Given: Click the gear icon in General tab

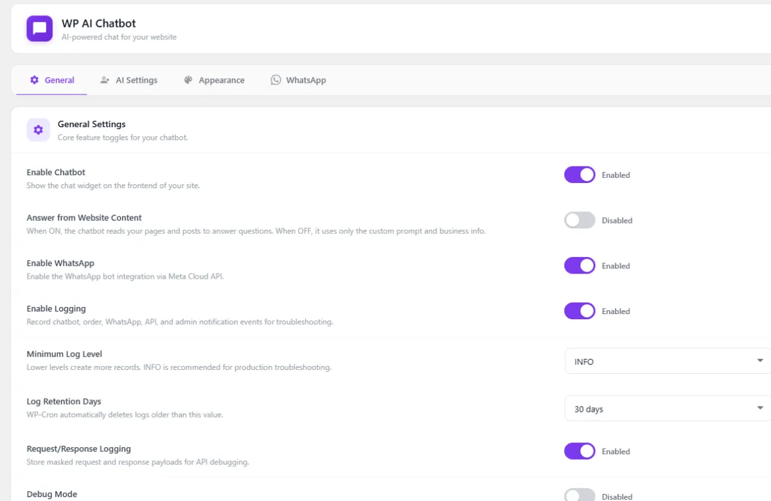Looking at the screenshot, I should pos(35,80).
